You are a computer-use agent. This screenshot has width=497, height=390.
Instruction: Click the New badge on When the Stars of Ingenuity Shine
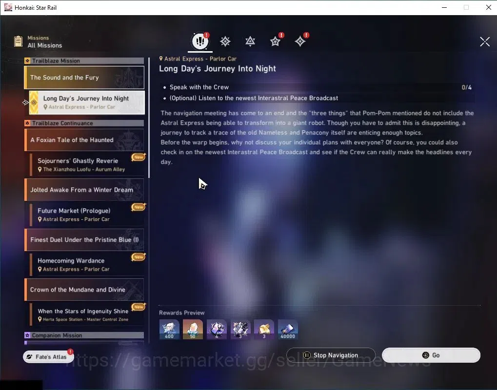pyautogui.click(x=139, y=307)
